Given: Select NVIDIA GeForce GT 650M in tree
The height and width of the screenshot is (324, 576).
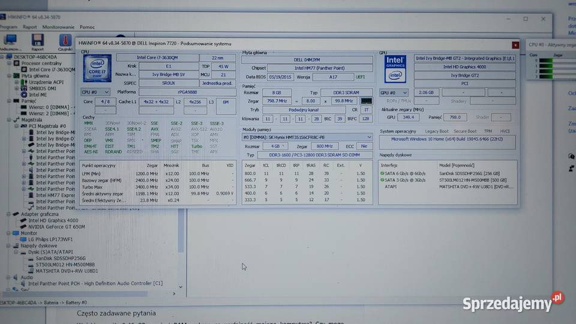Looking at the screenshot, I should coord(56,227).
